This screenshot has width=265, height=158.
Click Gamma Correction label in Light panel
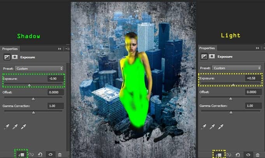tap(213, 106)
